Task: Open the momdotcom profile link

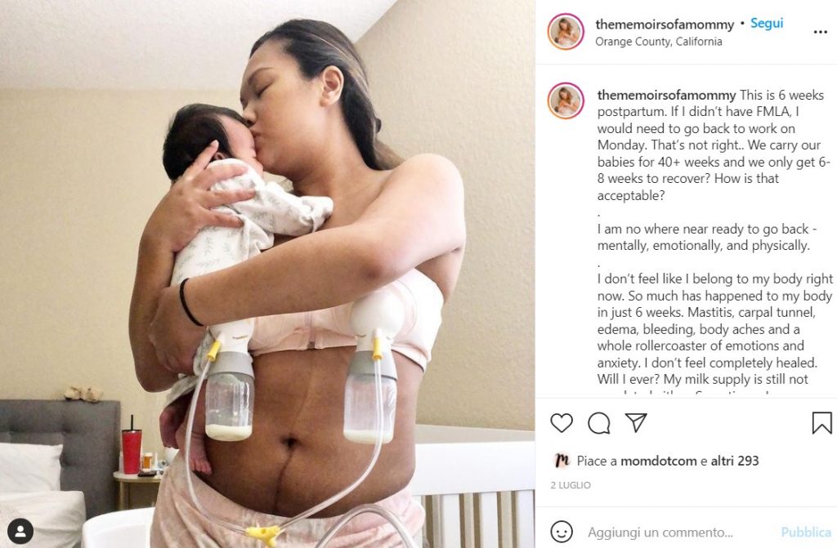Action: [658, 461]
